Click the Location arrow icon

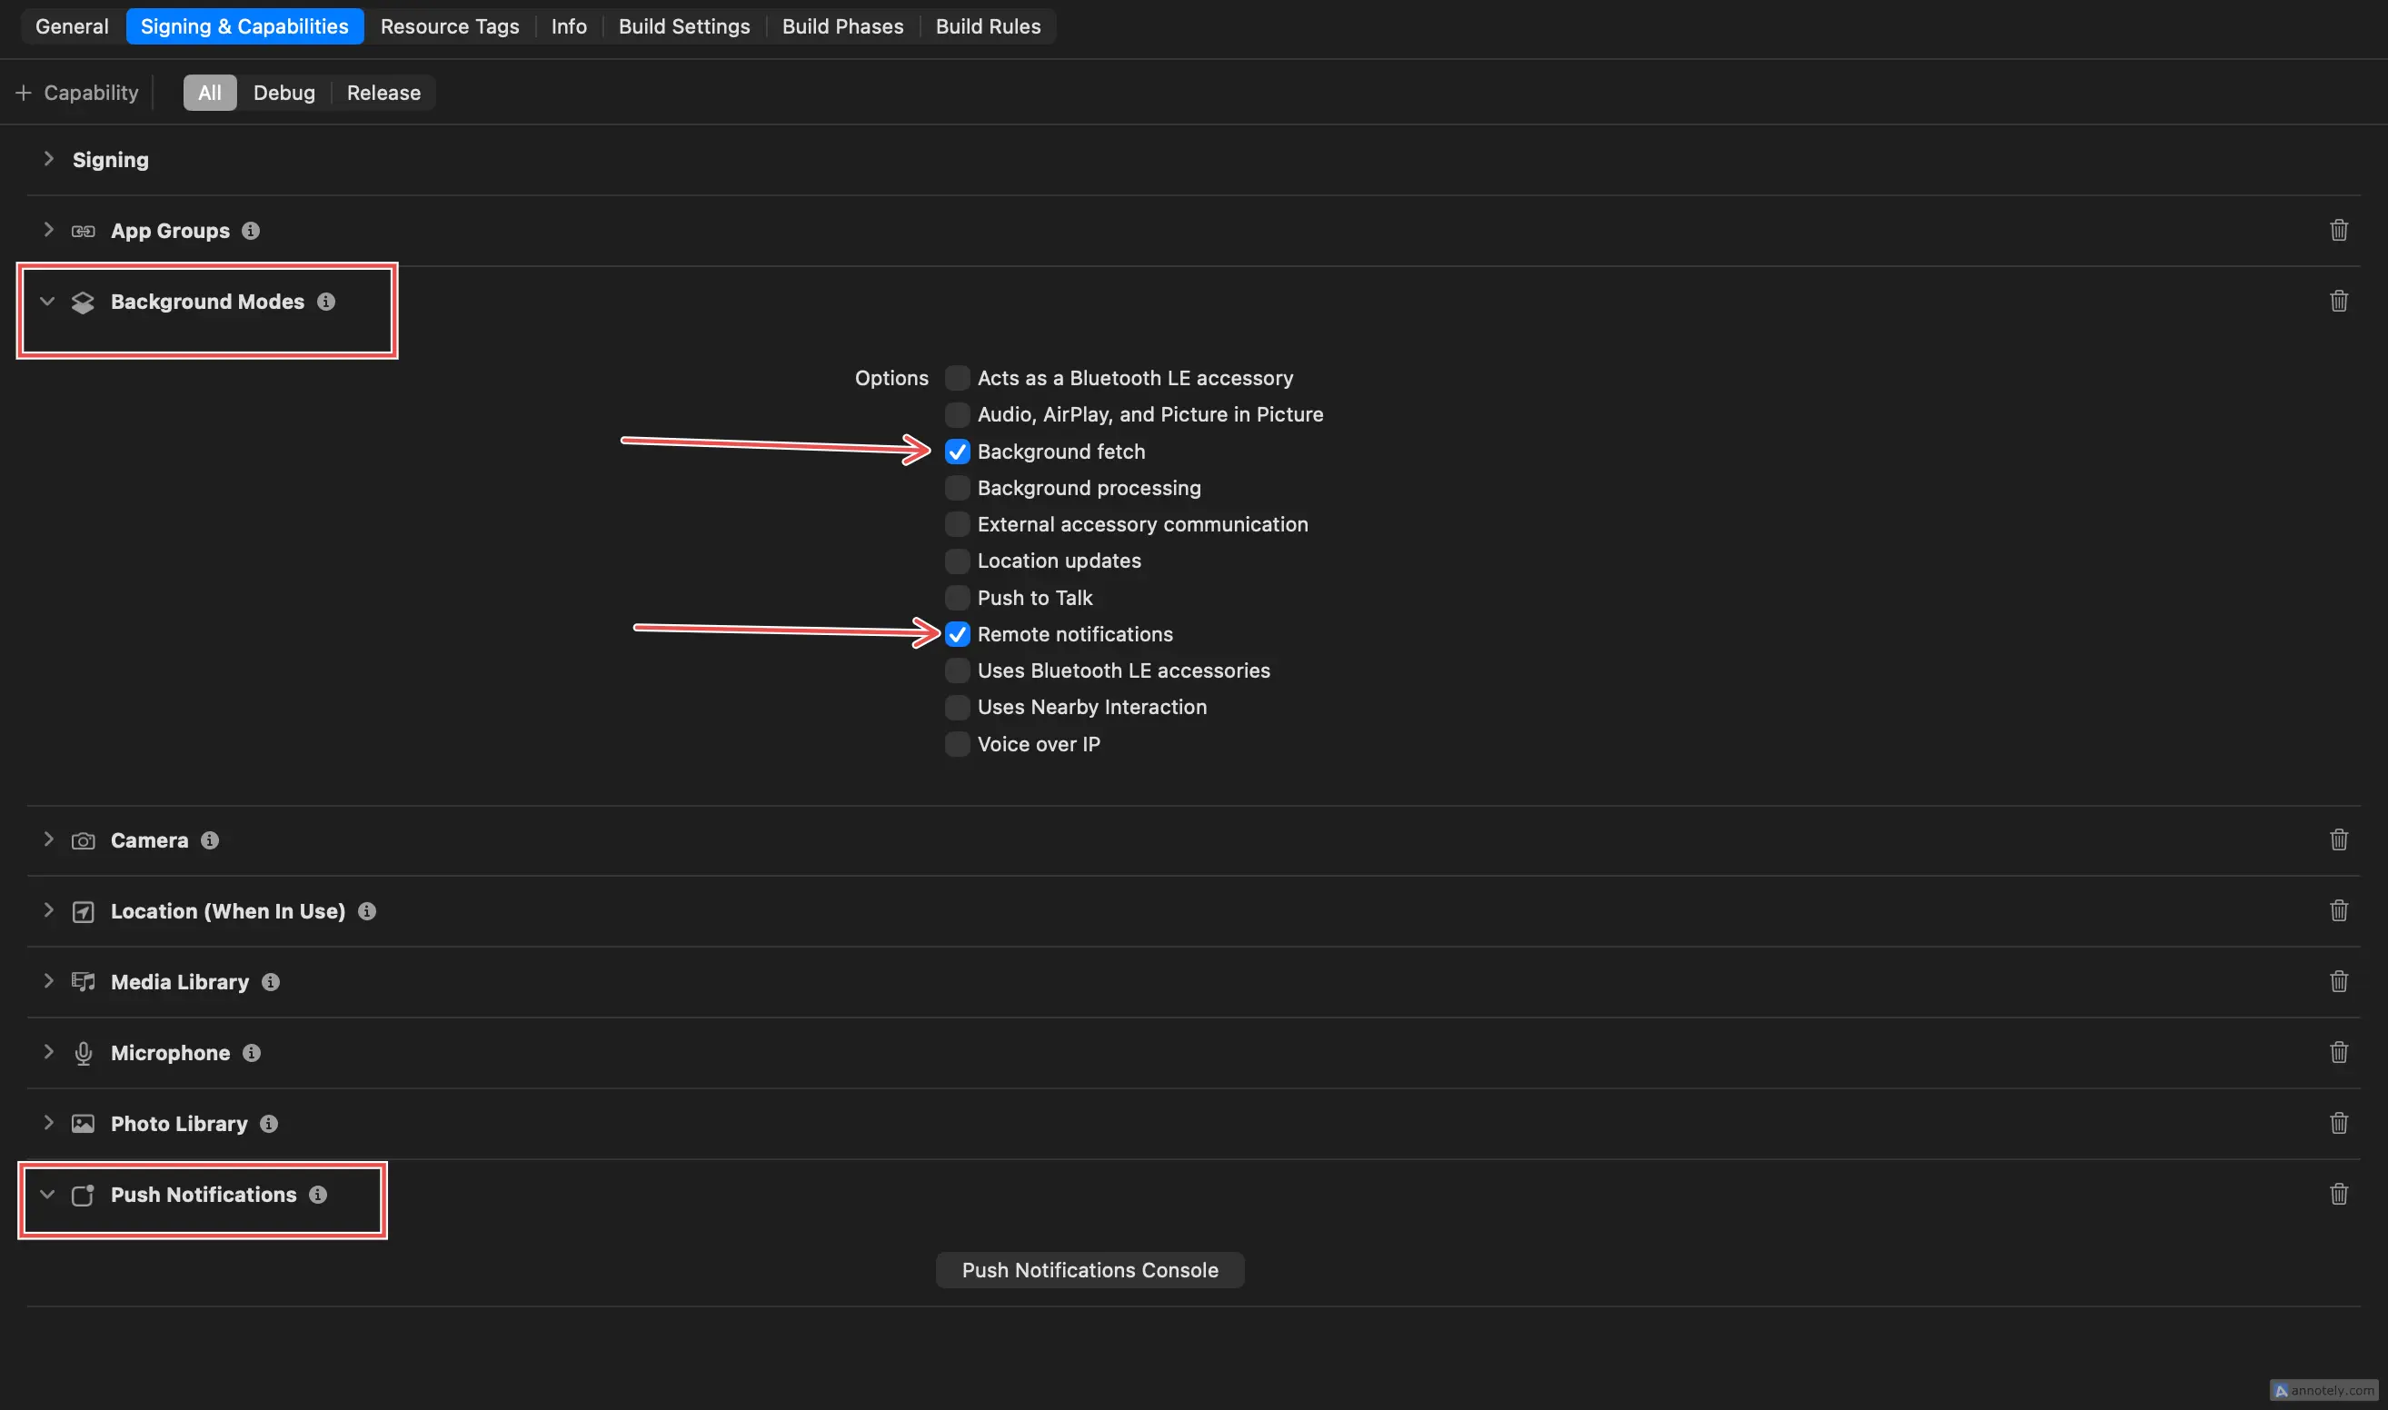84,911
